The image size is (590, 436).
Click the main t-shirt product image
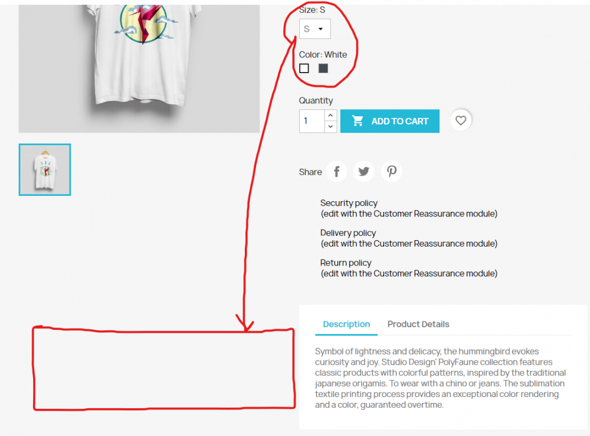[139, 68]
